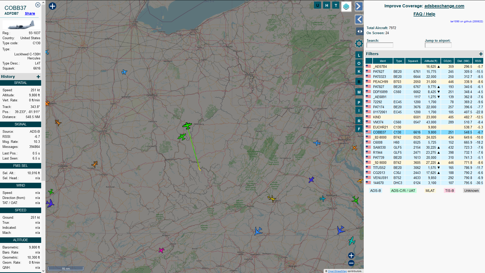Screen dimensions: 485x273
Task: Zoom out with the map minus button
Action: point(351,263)
